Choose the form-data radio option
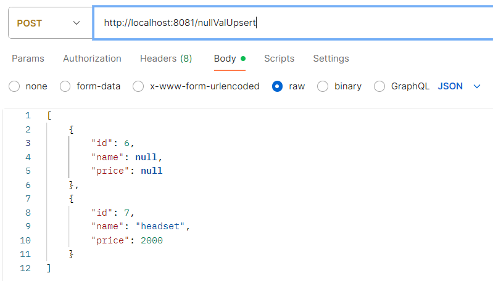This screenshot has width=493, height=281. click(65, 86)
